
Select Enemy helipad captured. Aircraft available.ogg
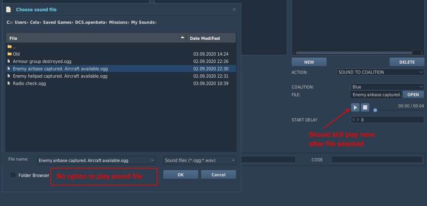click(121, 76)
